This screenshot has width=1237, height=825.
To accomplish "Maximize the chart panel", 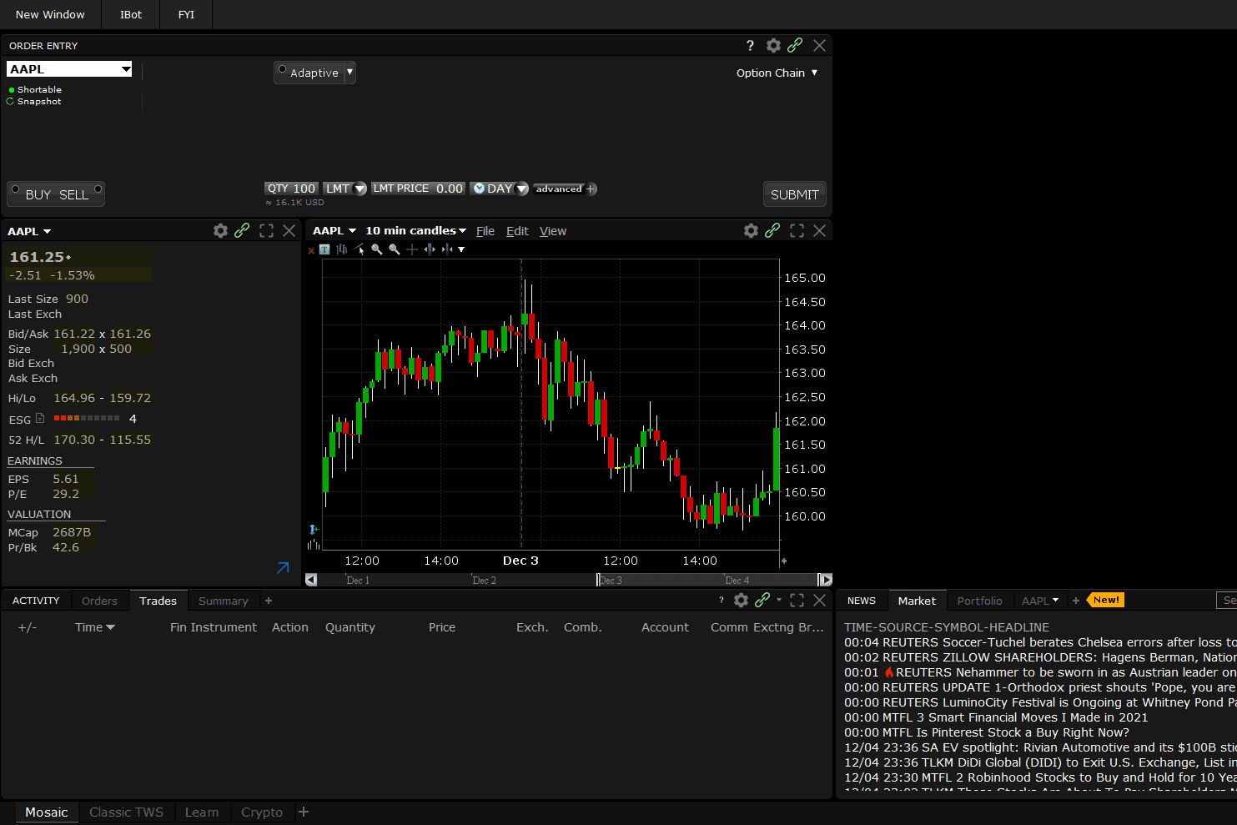I will point(797,231).
